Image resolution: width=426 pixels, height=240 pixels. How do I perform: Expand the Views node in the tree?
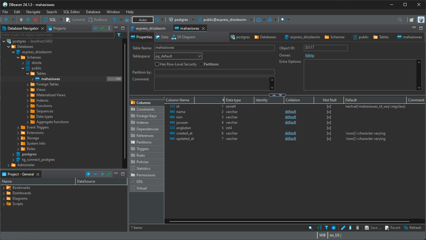click(x=27, y=89)
